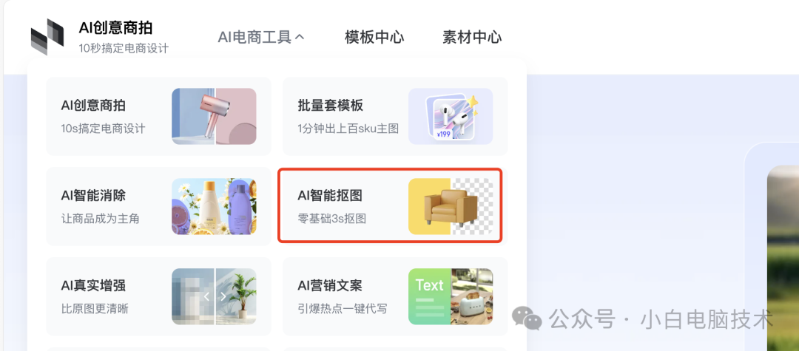Open the 批量套模板 earbuds icon
Viewport: 799px width, 351px height.
coord(451,117)
